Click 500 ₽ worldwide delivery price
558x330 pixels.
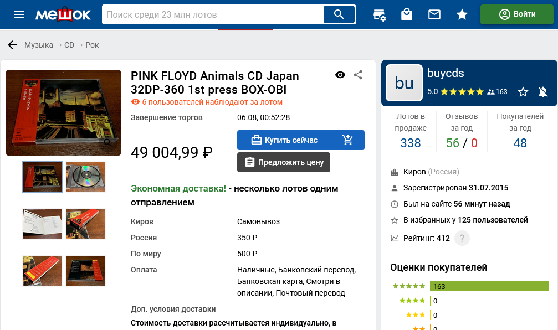click(x=247, y=254)
